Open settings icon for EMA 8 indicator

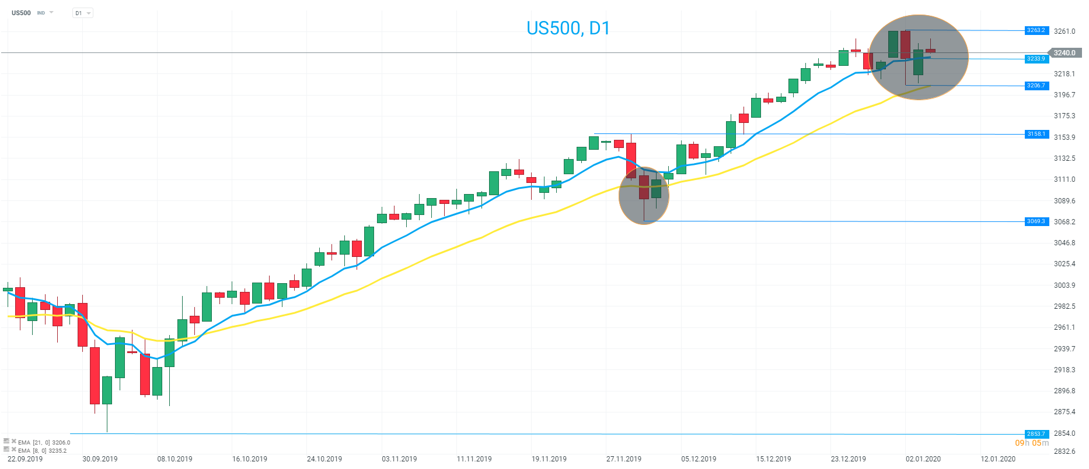pyautogui.click(x=6, y=450)
